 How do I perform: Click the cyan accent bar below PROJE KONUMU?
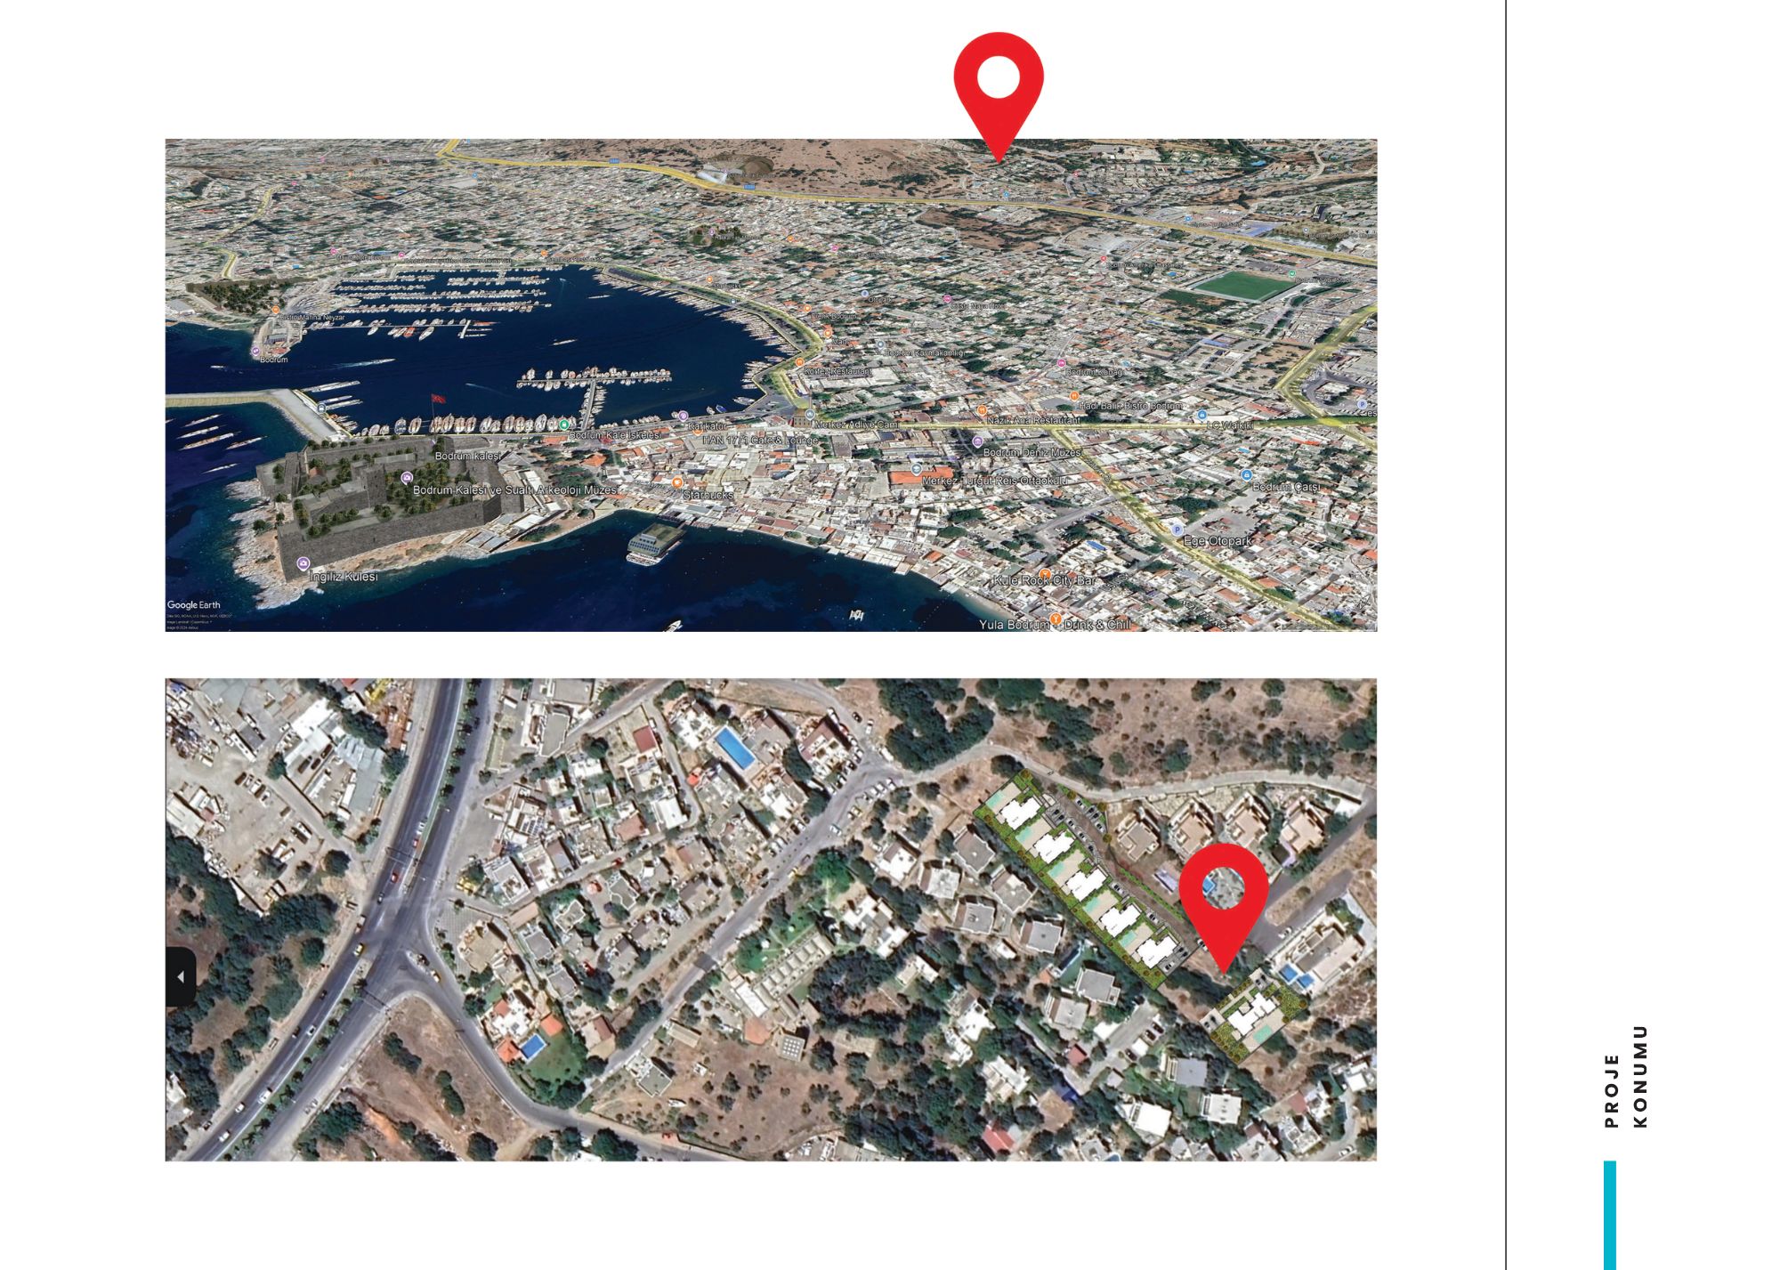[x=1609, y=1215]
